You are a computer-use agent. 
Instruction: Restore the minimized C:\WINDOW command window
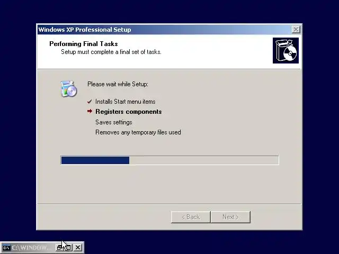point(59,248)
